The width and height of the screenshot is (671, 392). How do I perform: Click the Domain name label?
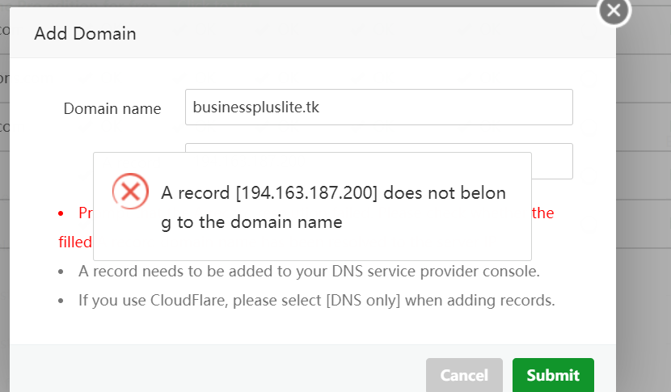click(112, 108)
